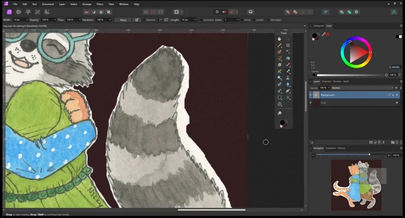Select the Hand (View) tool

[x=279, y=38]
